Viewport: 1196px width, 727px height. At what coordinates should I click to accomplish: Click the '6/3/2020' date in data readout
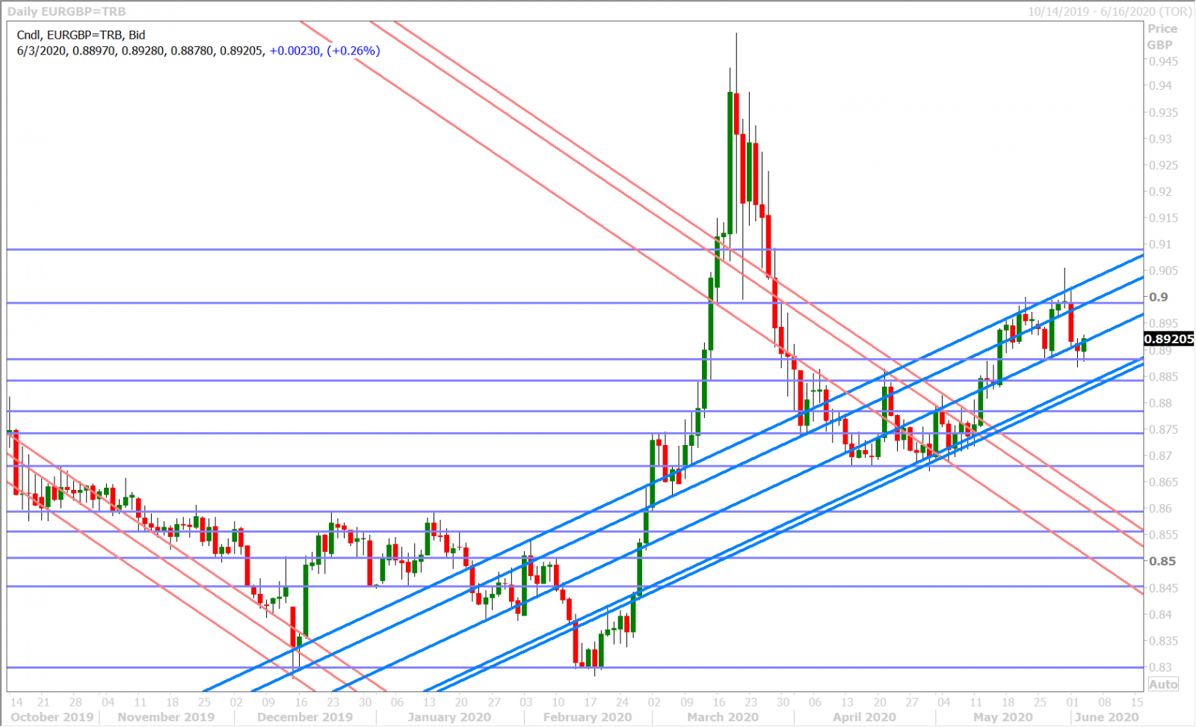(x=41, y=51)
